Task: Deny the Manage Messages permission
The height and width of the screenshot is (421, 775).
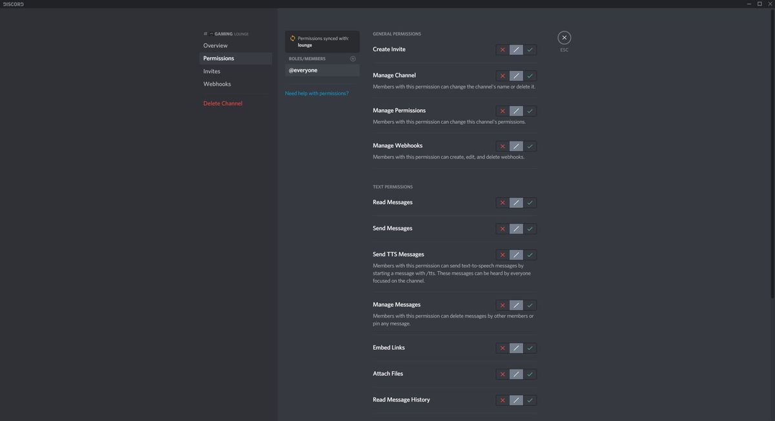Action: pyautogui.click(x=502, y=305)
